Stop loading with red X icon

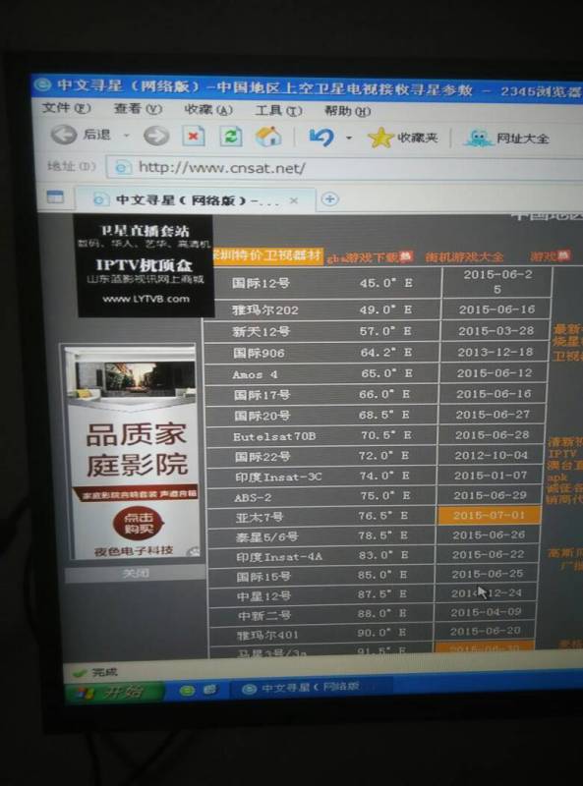194,136
